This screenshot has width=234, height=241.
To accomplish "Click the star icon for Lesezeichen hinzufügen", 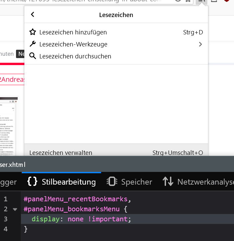I will [33, 32].
